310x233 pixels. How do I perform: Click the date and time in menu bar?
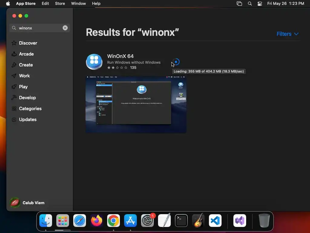point(286,3)
